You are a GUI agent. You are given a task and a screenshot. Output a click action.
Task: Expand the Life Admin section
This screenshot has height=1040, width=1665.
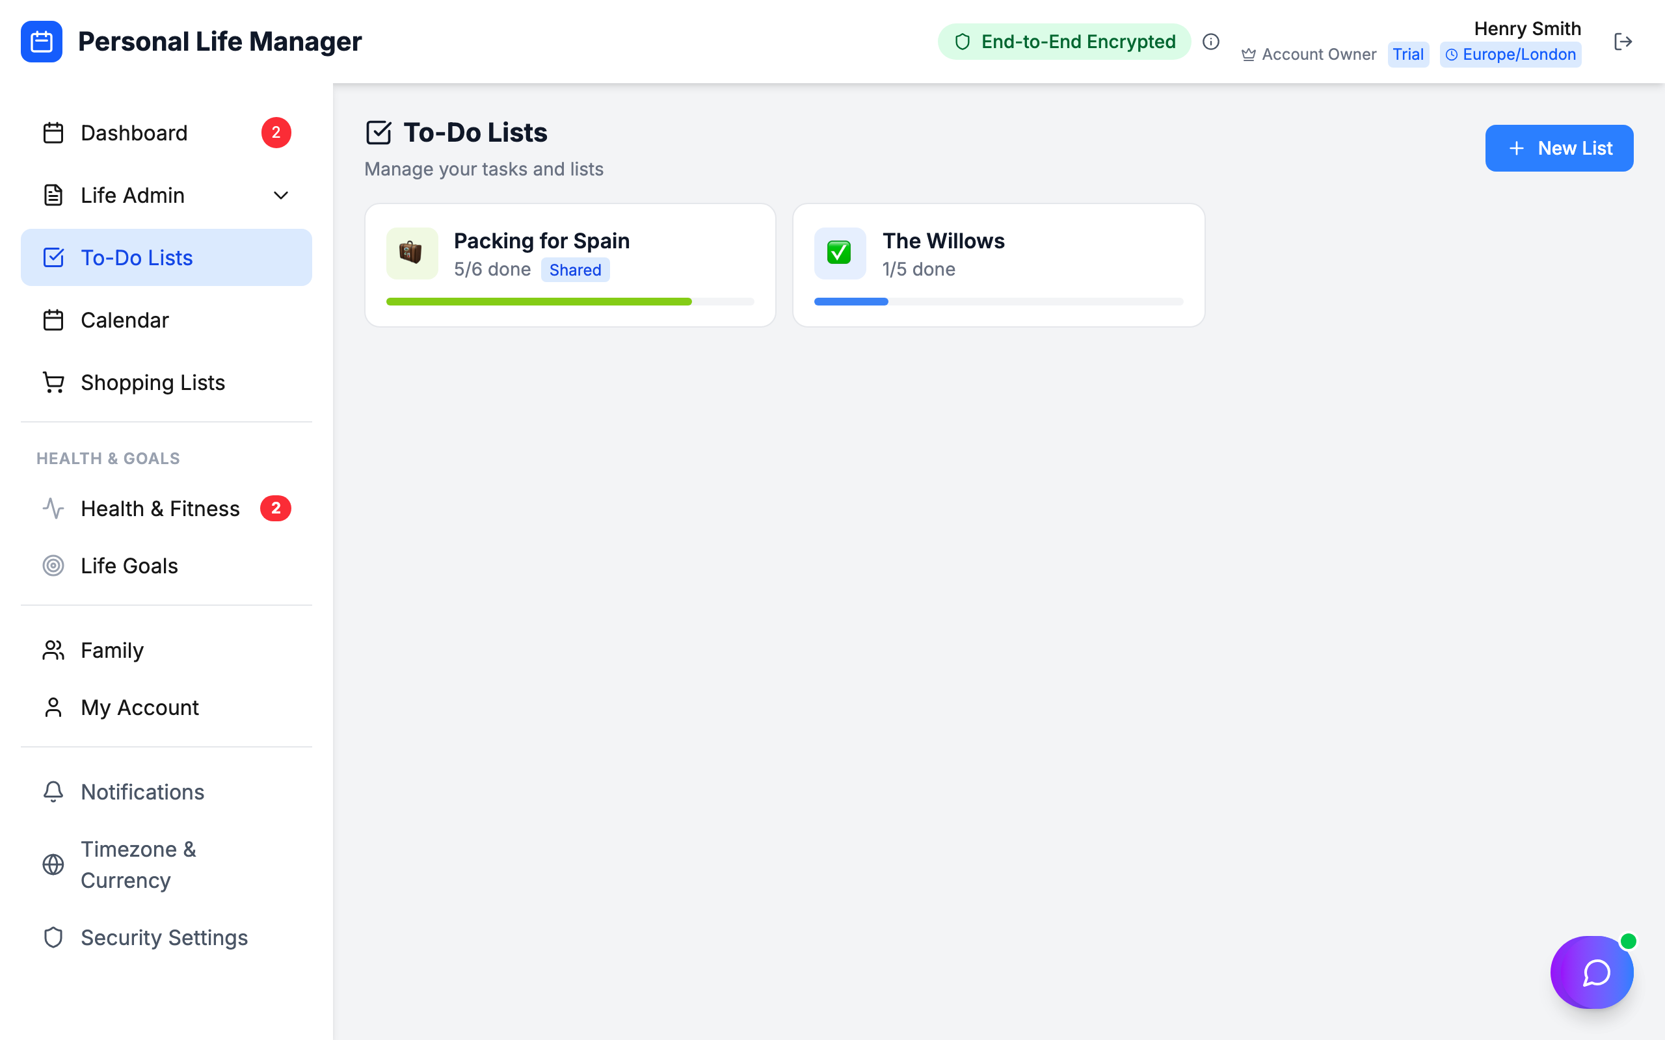(x=280, y=194)
